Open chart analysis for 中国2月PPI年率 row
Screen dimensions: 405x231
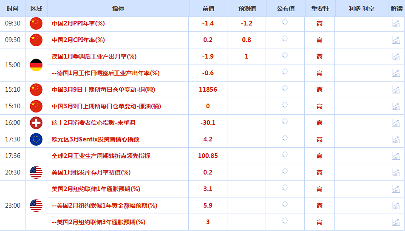(396, 23)
